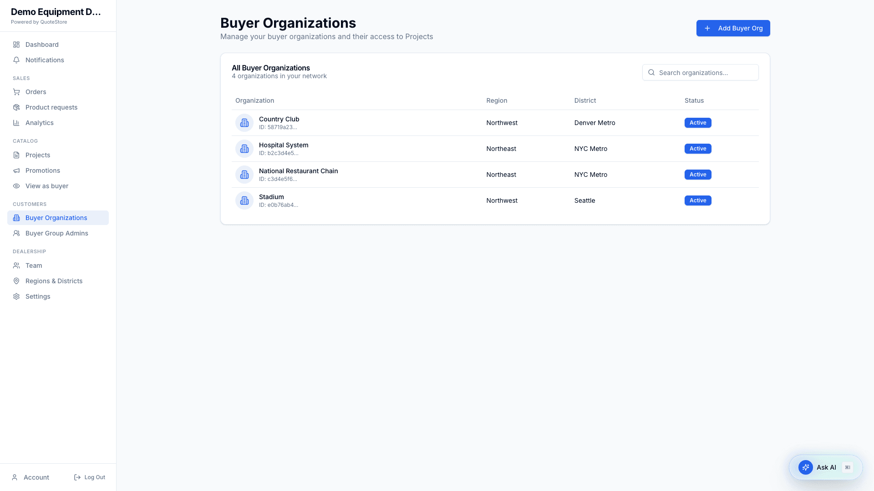
Task: Open the Stadium organization
Action: point(495,200)
